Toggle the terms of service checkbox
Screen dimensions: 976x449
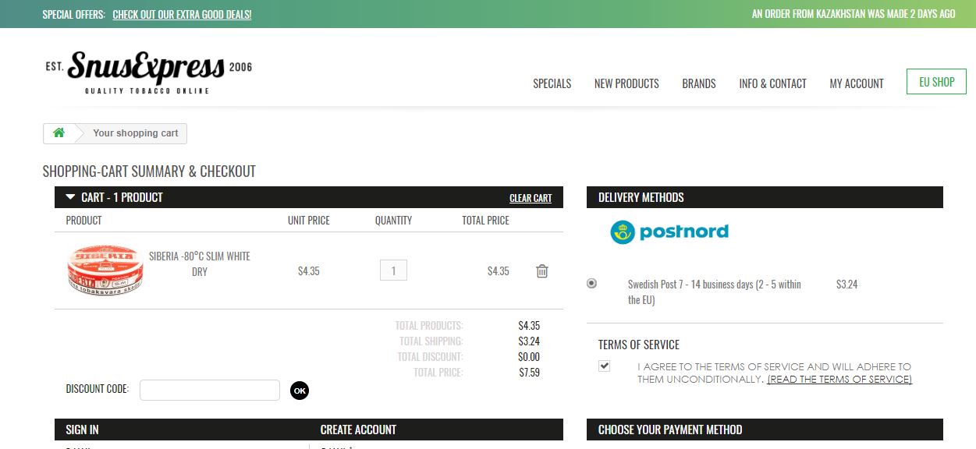604,366
